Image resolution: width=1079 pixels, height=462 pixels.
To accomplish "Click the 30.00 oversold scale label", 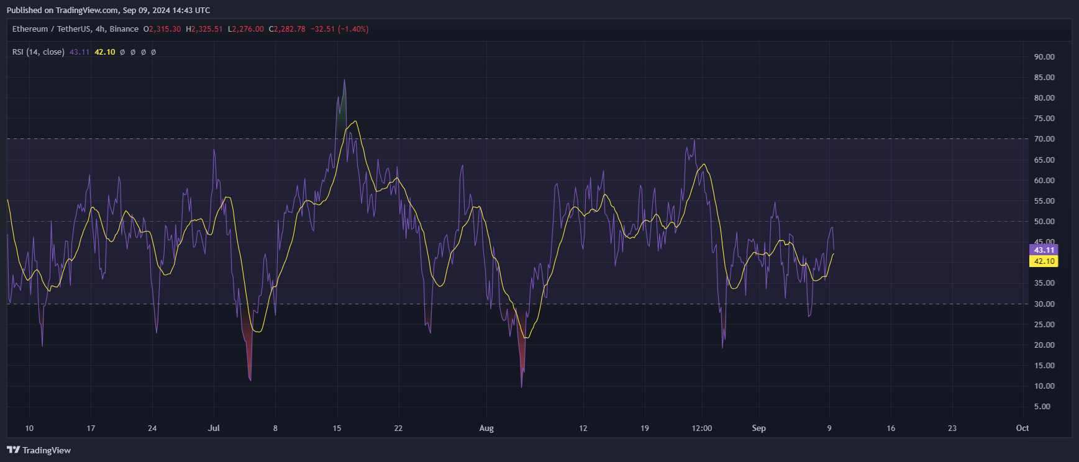I will pos(1044,304).
